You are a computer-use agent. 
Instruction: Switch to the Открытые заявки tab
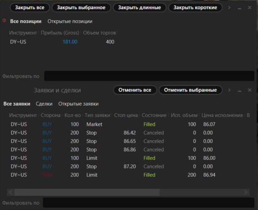click(x=78, y=104)
